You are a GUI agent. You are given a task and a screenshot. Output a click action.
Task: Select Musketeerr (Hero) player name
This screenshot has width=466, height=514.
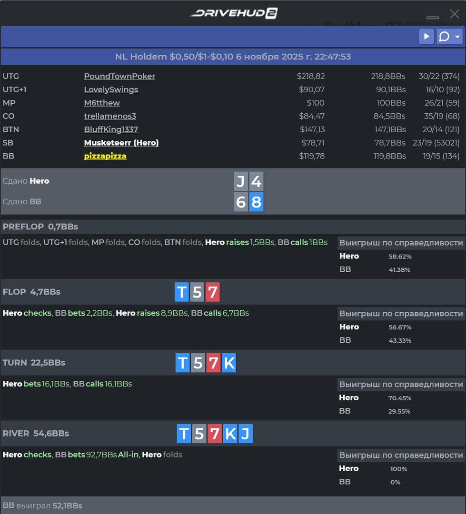[x=121, y=143]
